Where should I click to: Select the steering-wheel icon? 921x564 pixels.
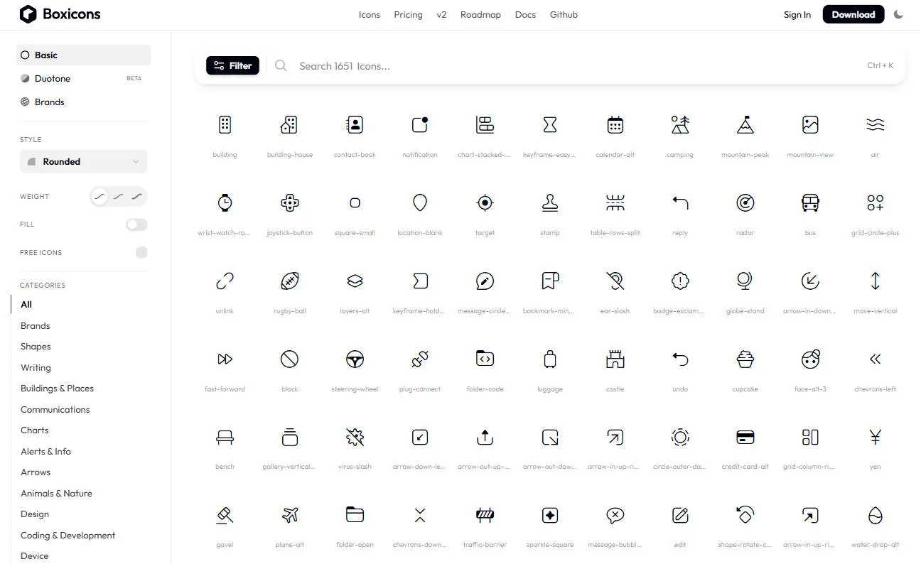point(355,359)
